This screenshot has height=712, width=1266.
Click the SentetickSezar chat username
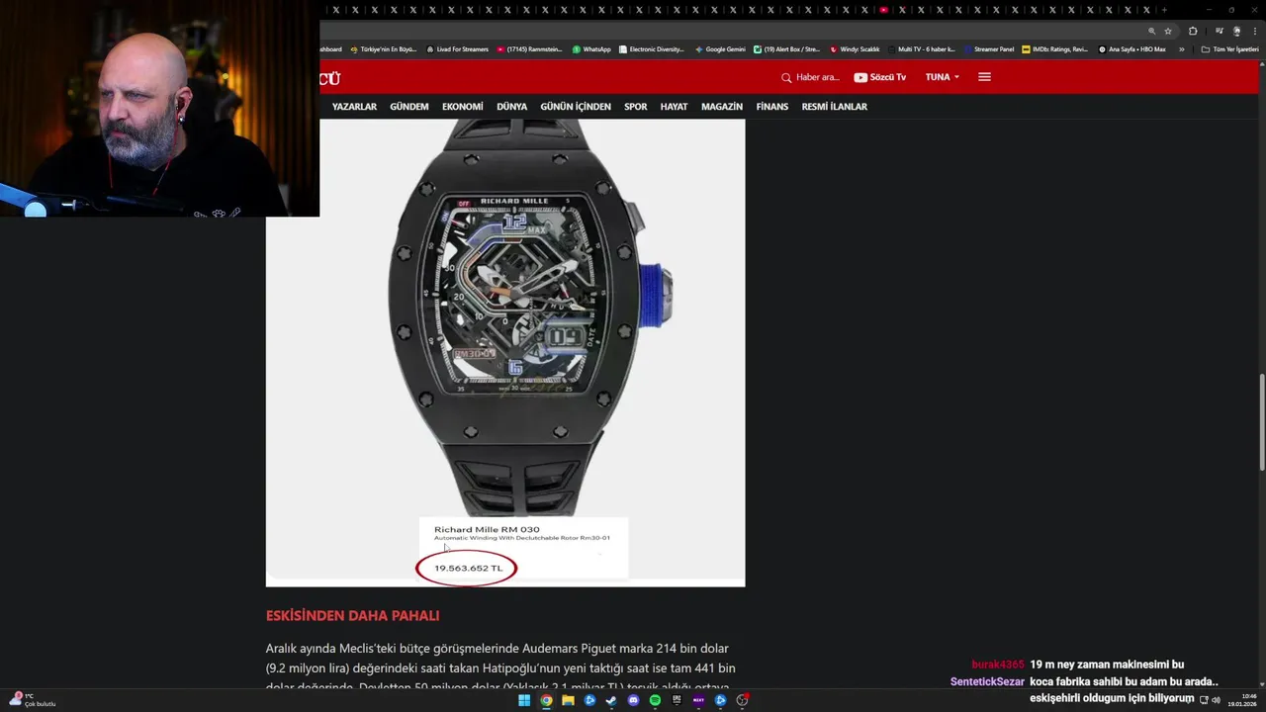tap(987, 682)
